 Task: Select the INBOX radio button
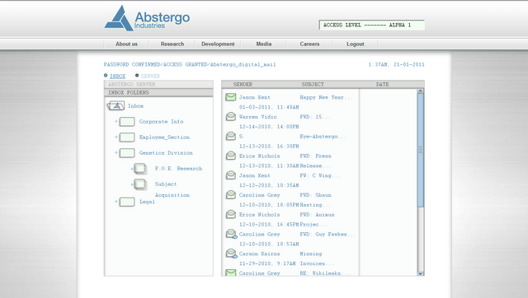click(106, 76)
